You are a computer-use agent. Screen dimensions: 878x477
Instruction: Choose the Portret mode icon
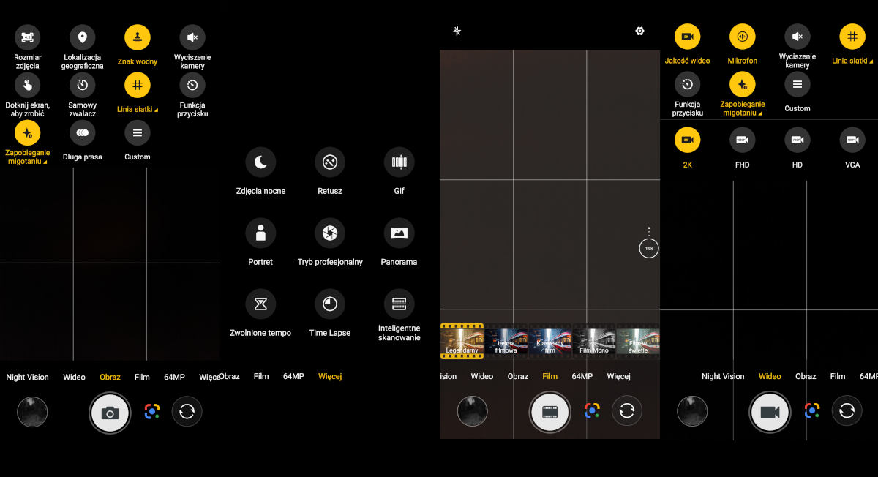[260, 233]
